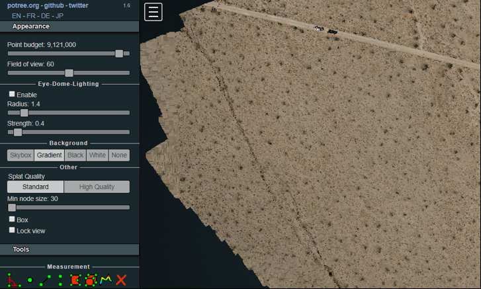Select None background option
Screen dimensions: 481x289
pyautogui.click(x=119, y=155)
